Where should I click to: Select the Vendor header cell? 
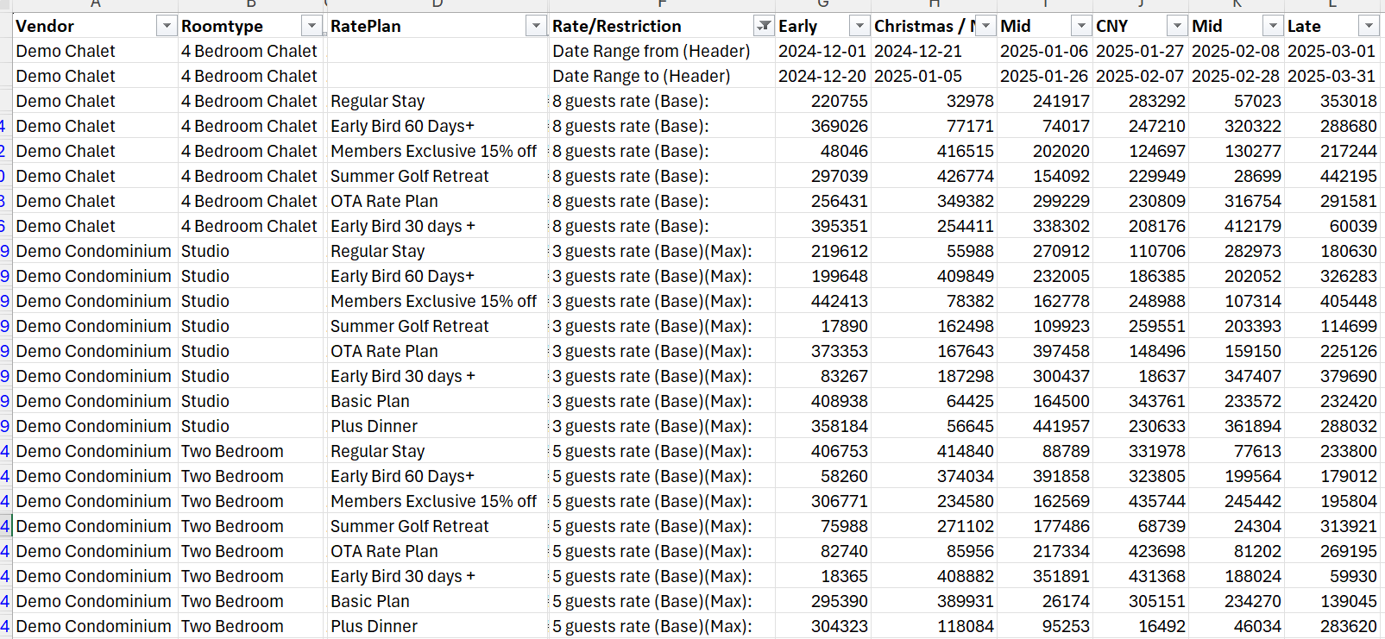point(82,27)
